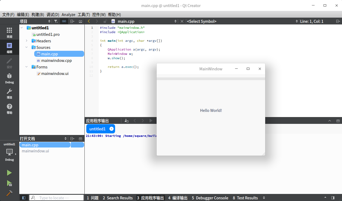Screen dimensions: 342x201
Task: Toggle the right sidebar visibility button
Action: [x=333, y=198]
